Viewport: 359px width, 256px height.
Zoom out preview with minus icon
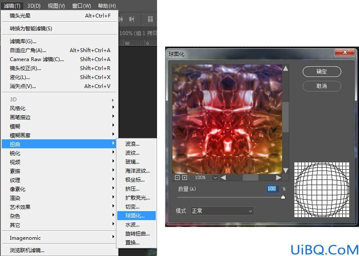(x=177, y=177)
